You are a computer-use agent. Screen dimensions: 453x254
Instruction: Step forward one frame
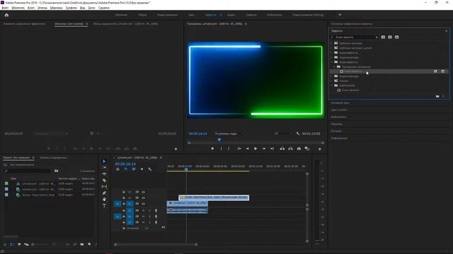tap(264, 149)
